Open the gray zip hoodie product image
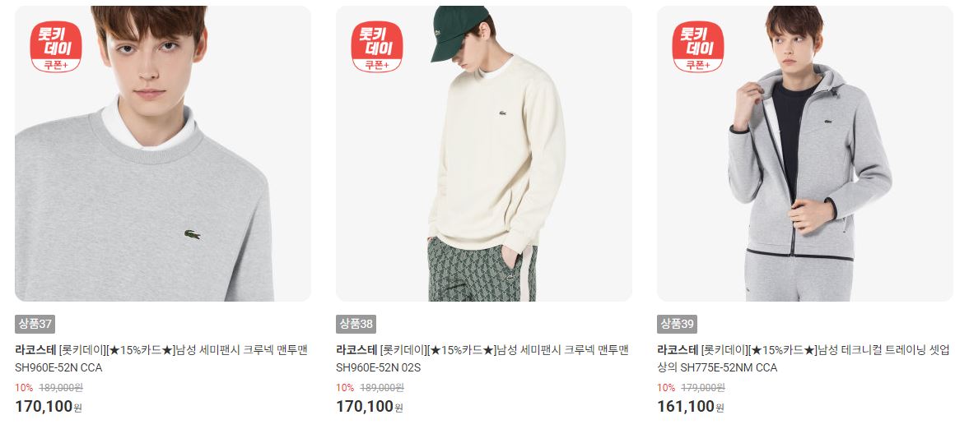The image size is (955, 429). [804, 154]
